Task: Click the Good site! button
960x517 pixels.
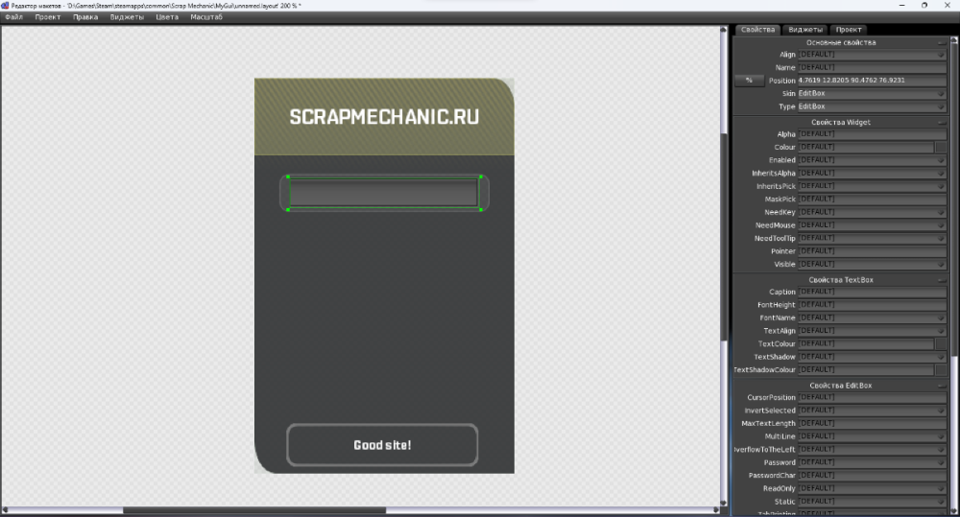Action: (382, 445)
